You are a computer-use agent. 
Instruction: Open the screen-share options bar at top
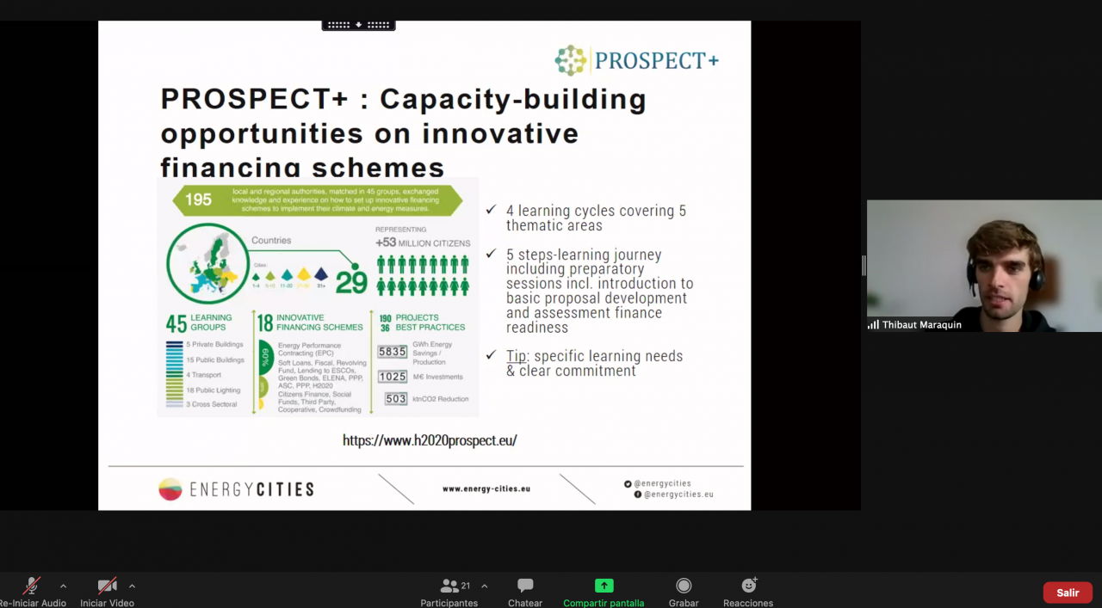pyautogui.click(x=358, y=25)
